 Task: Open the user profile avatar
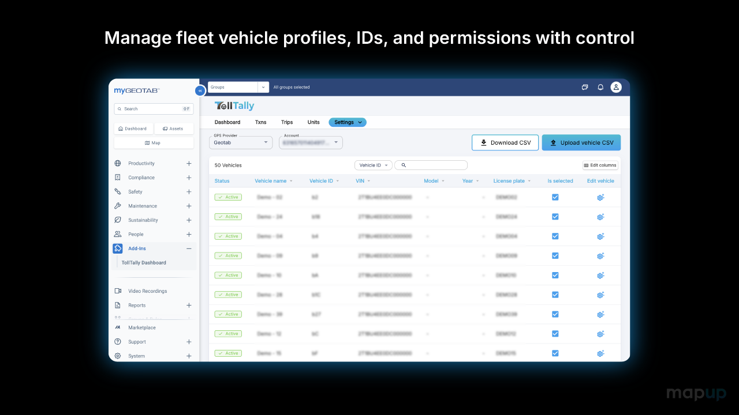(x=616, y=87)
